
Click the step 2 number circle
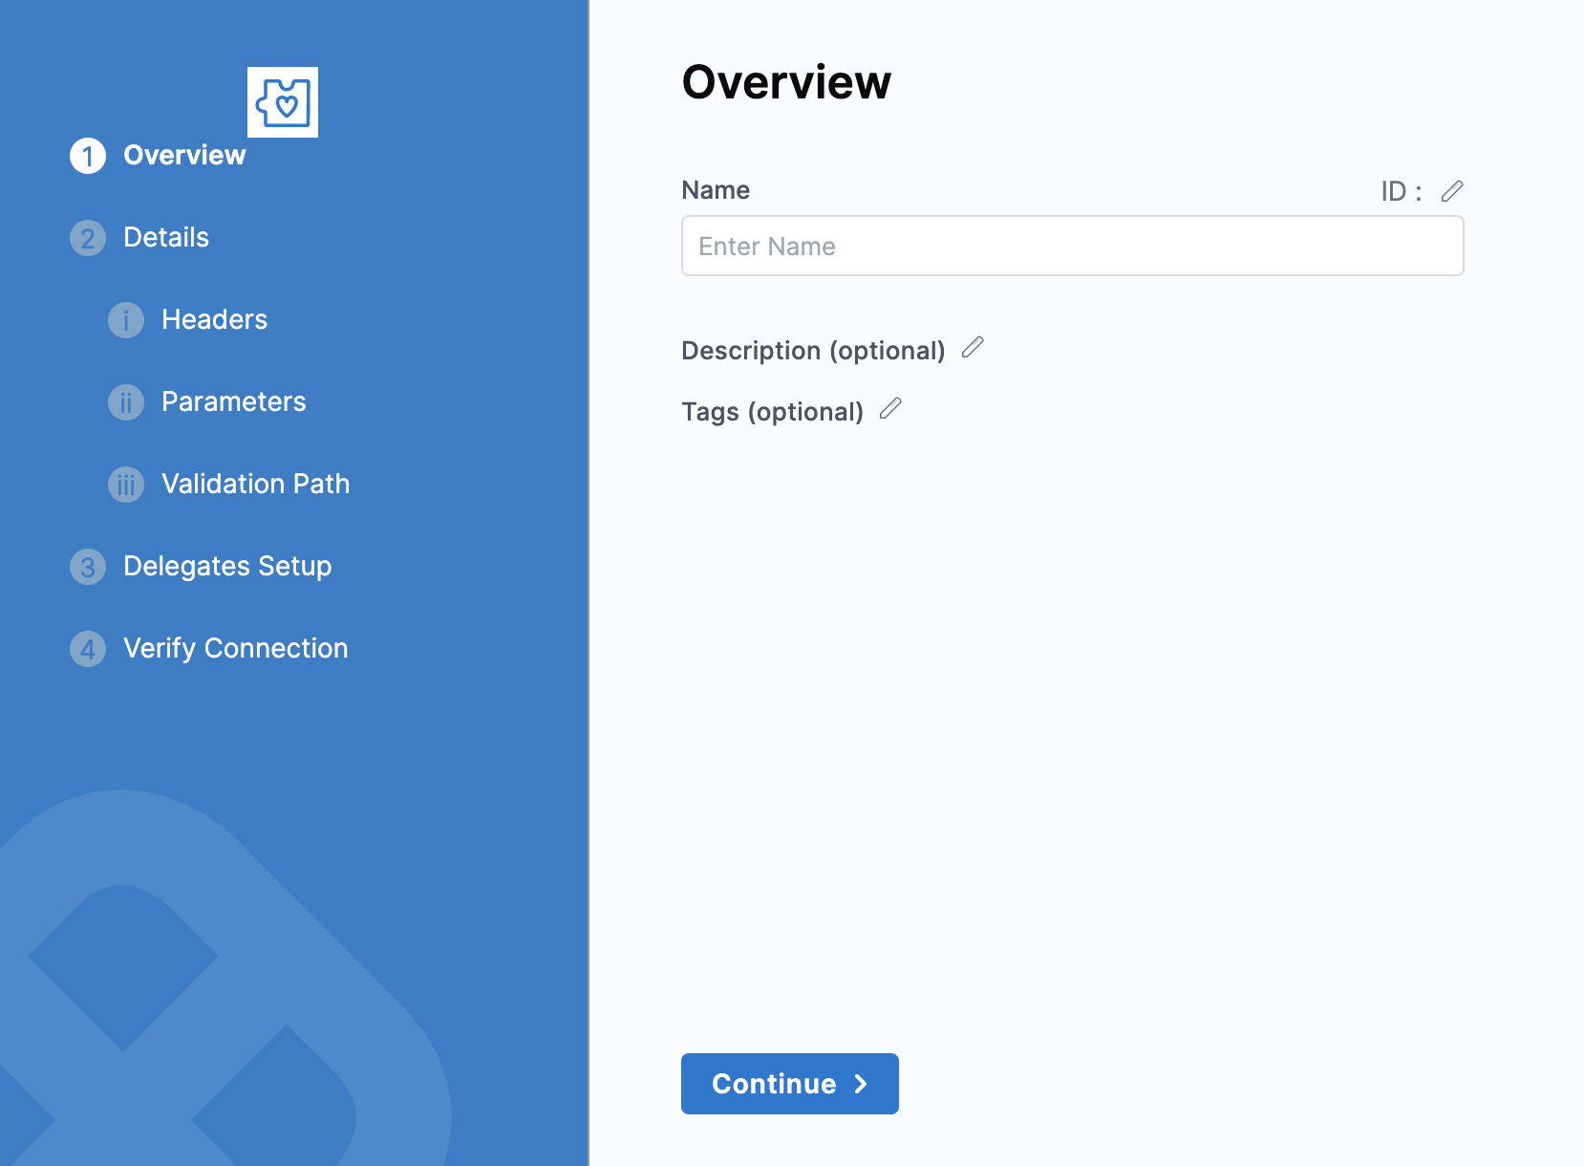(x=88, y=238)
